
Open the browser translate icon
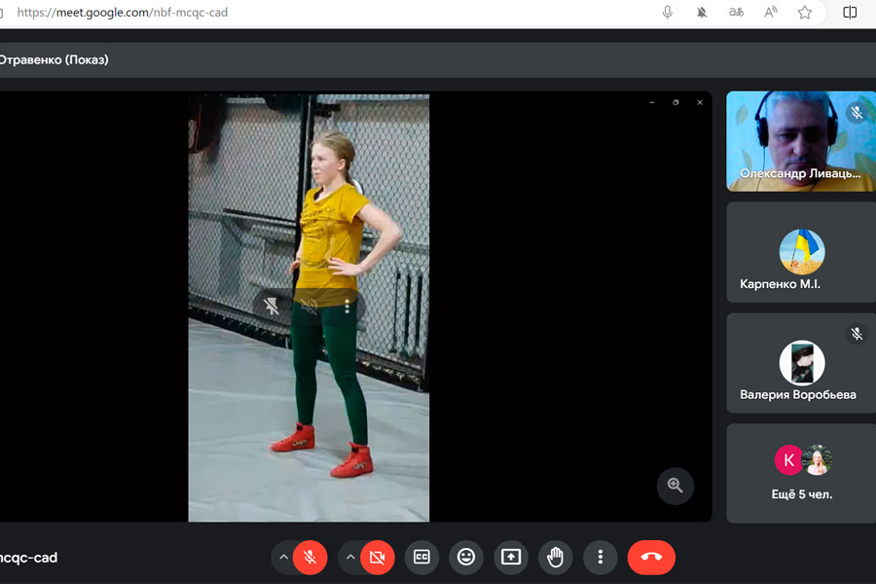click(x=736, y=13)
